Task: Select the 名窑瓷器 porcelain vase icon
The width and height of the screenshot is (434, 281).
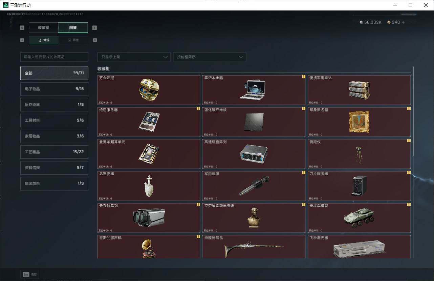Action: (x=149, y=186)
